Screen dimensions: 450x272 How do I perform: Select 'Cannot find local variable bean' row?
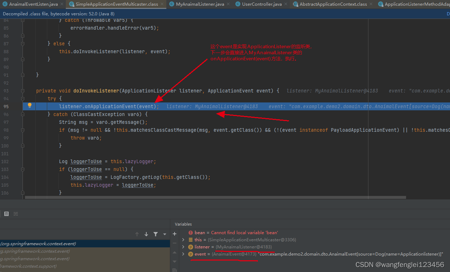point(310,233)
